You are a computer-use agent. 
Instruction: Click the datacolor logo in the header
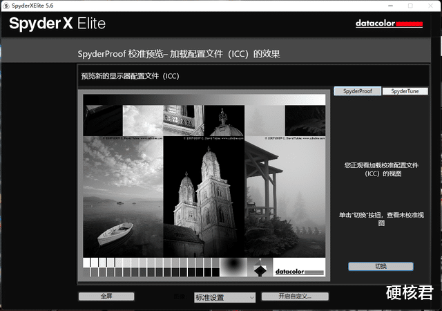[389, 23]
